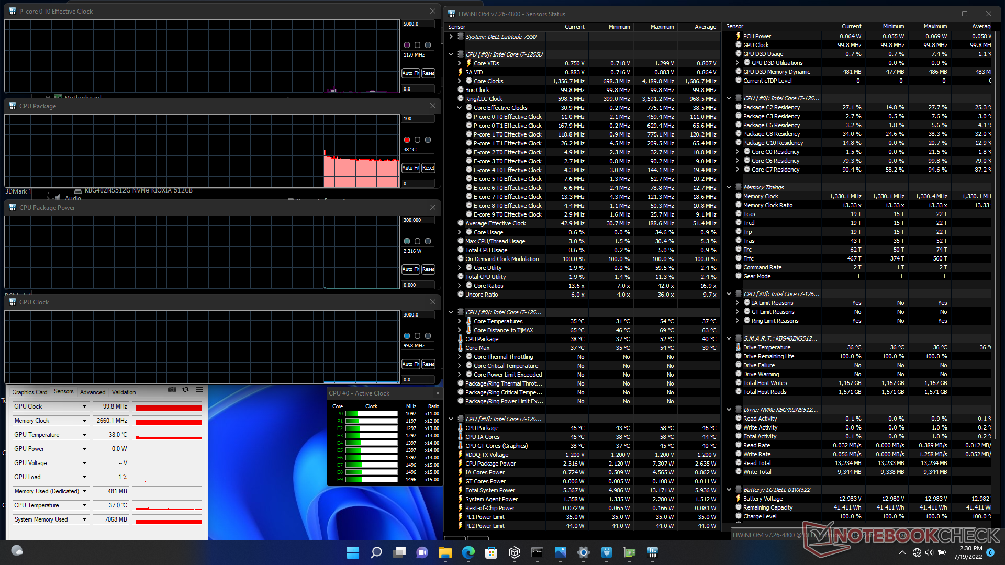Expand the Core Temperatures sensor group
1005x565 pixels.
tap(460, 321)
